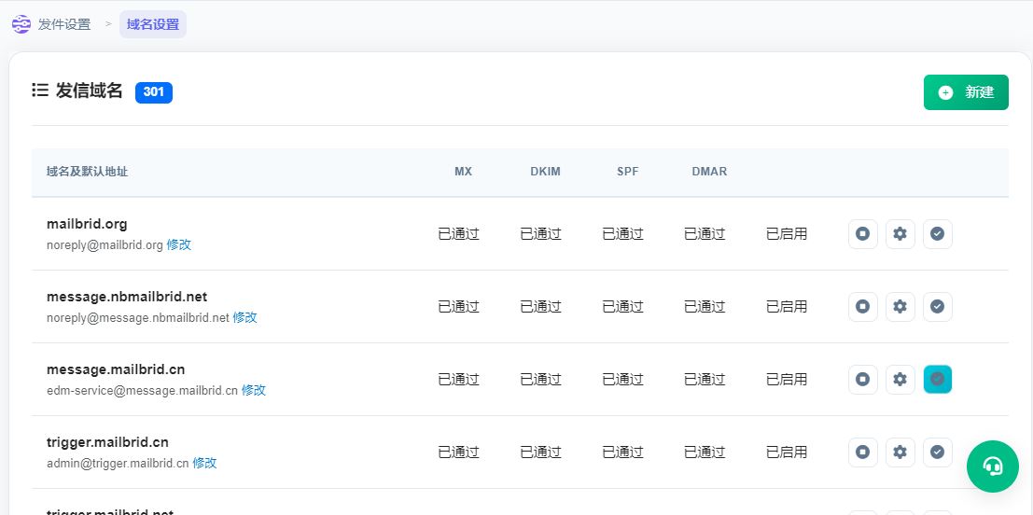The width and height of the screenshot is (1033, 515).
Task: Click stop icon for trigger.mailbrid.cn
Action: coord(863,452)
